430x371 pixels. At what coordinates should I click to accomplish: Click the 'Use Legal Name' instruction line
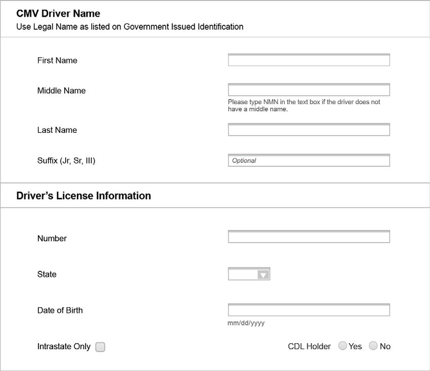pyautogui.click(x=130, y=27)
